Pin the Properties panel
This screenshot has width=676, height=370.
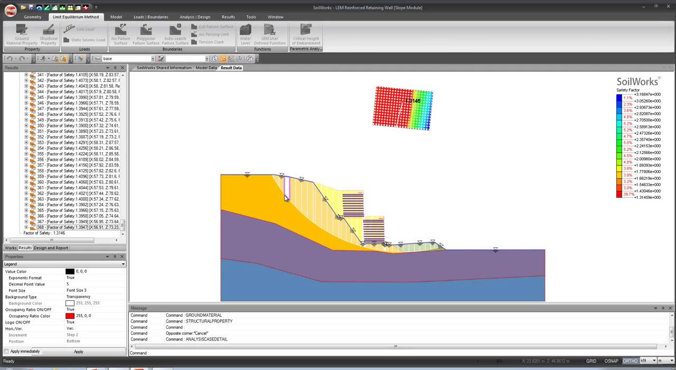(x=116, y=256)
